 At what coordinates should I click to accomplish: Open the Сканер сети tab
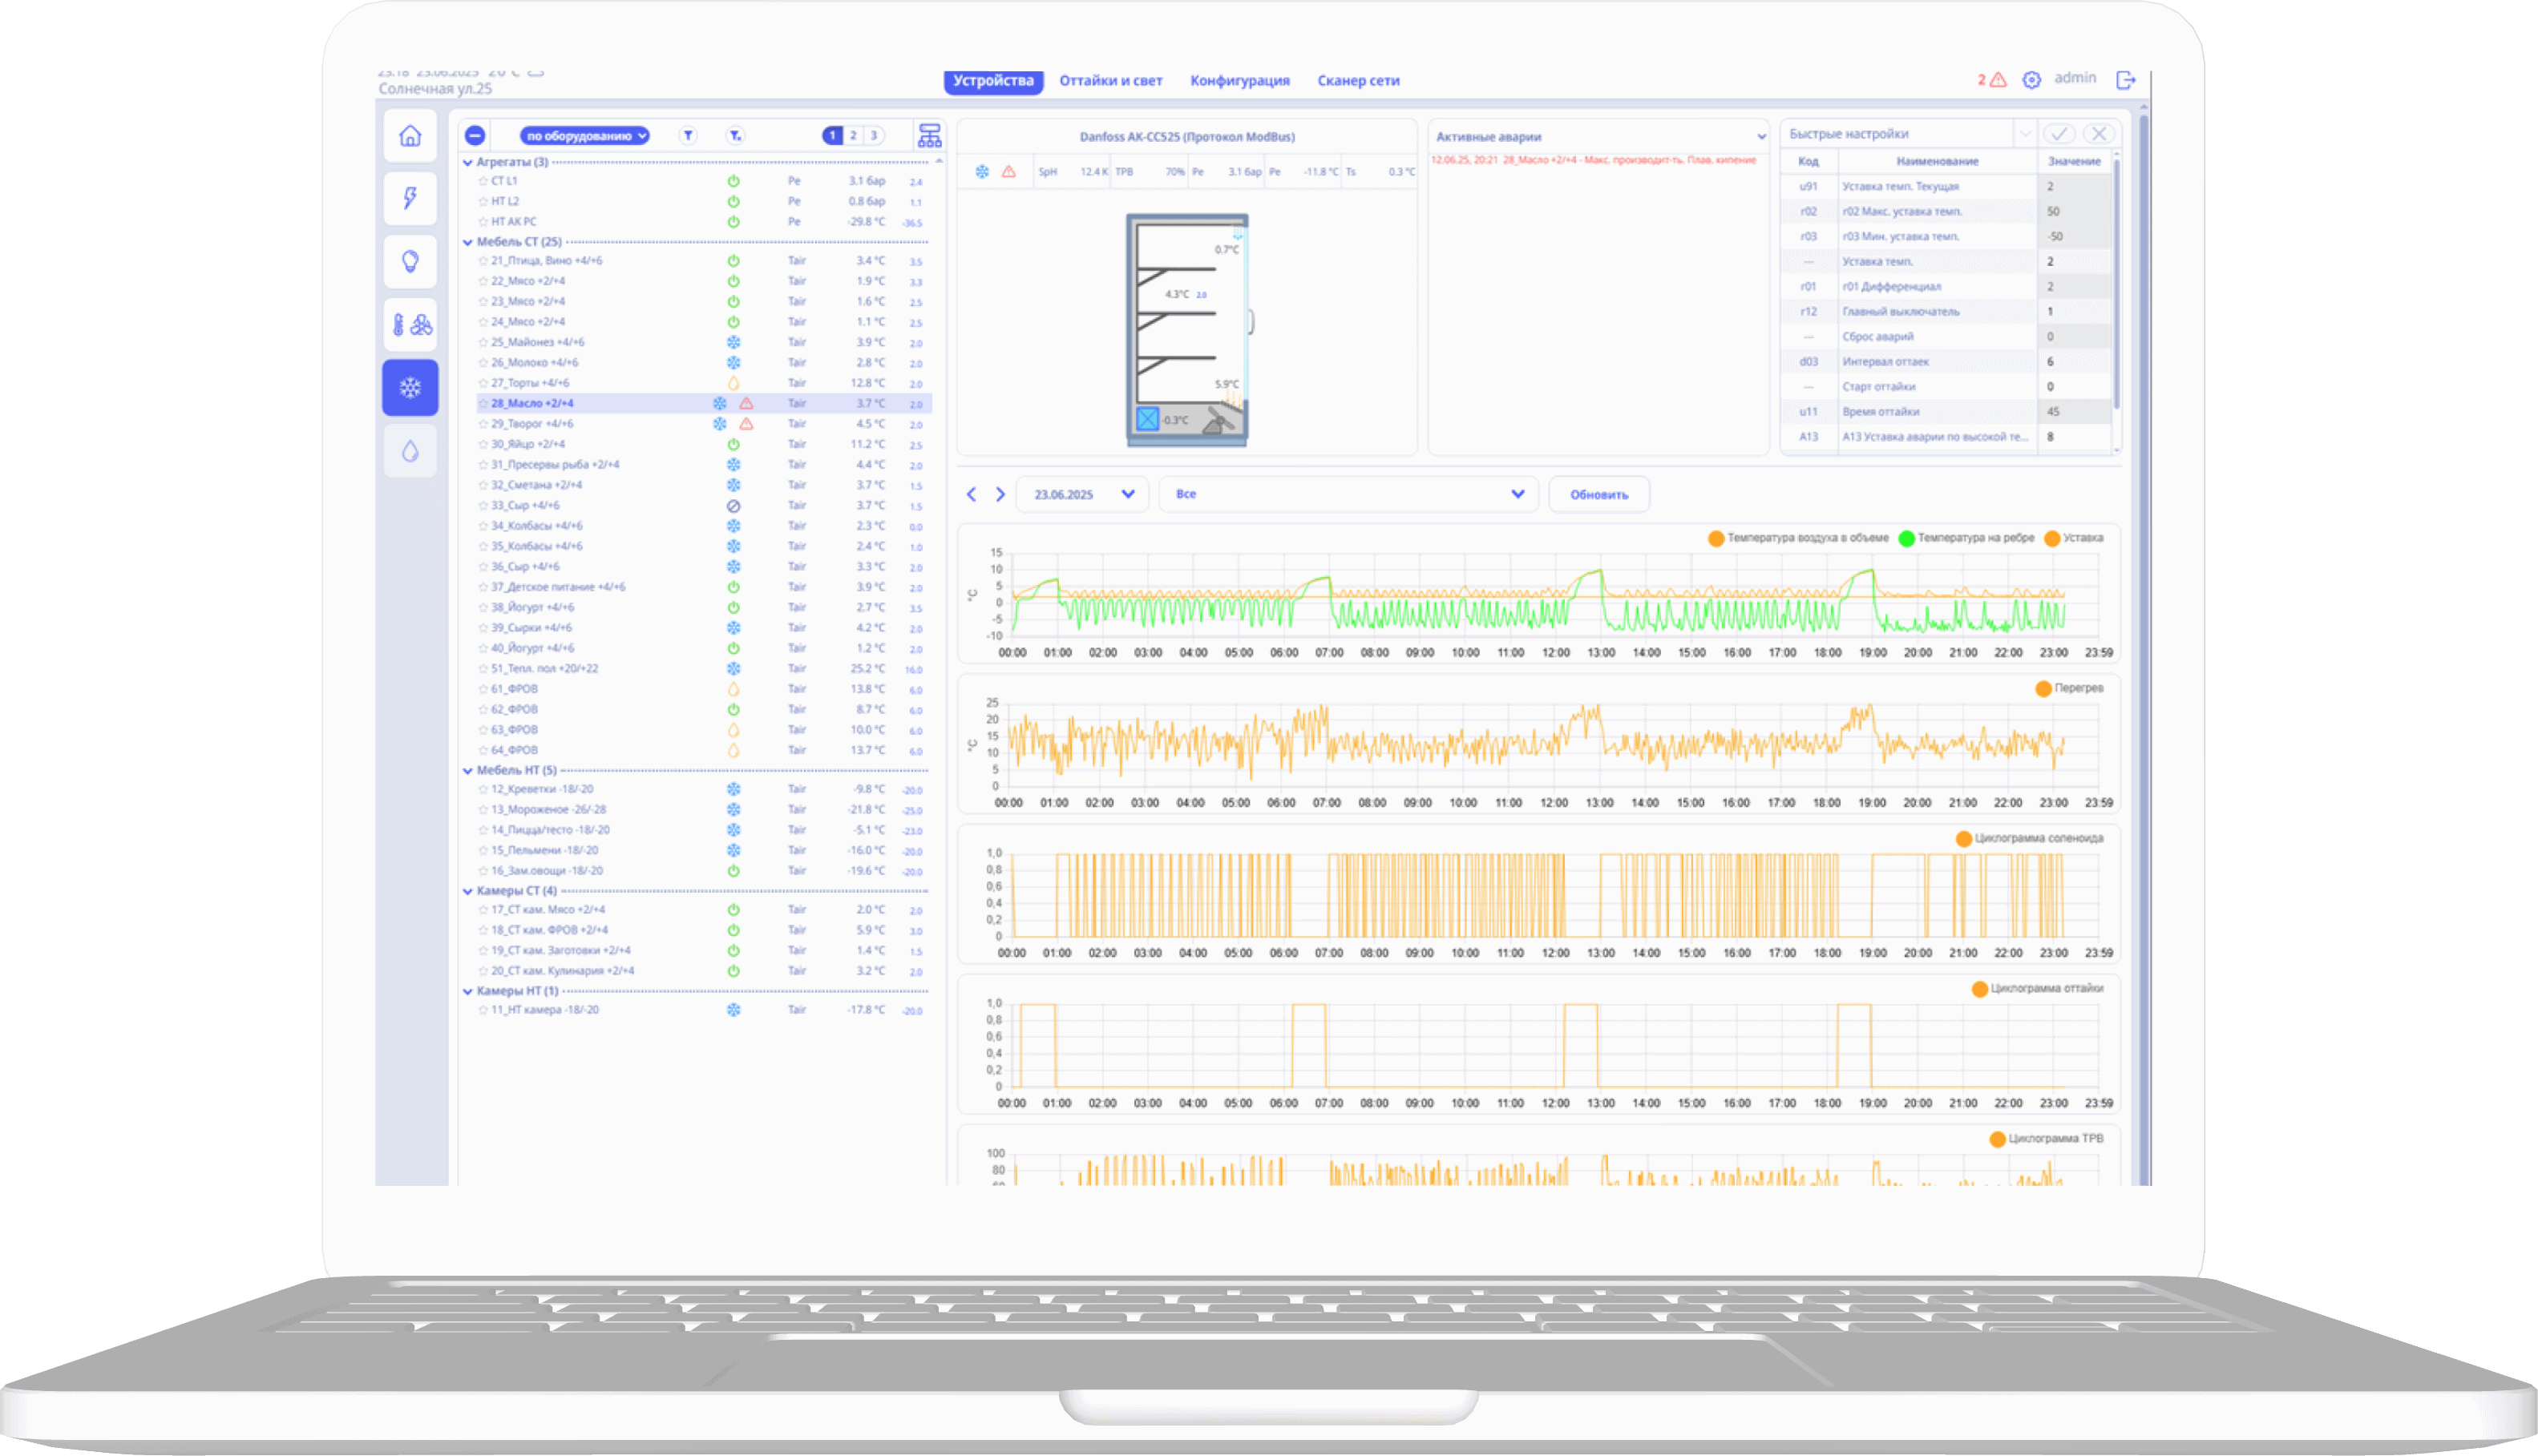click(1357, 81)
